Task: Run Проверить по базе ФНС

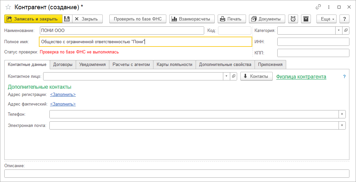Action: 138,19
